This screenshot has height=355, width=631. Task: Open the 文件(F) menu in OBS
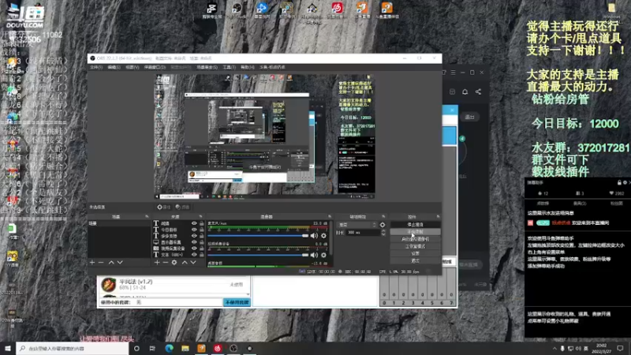[96, 67]
